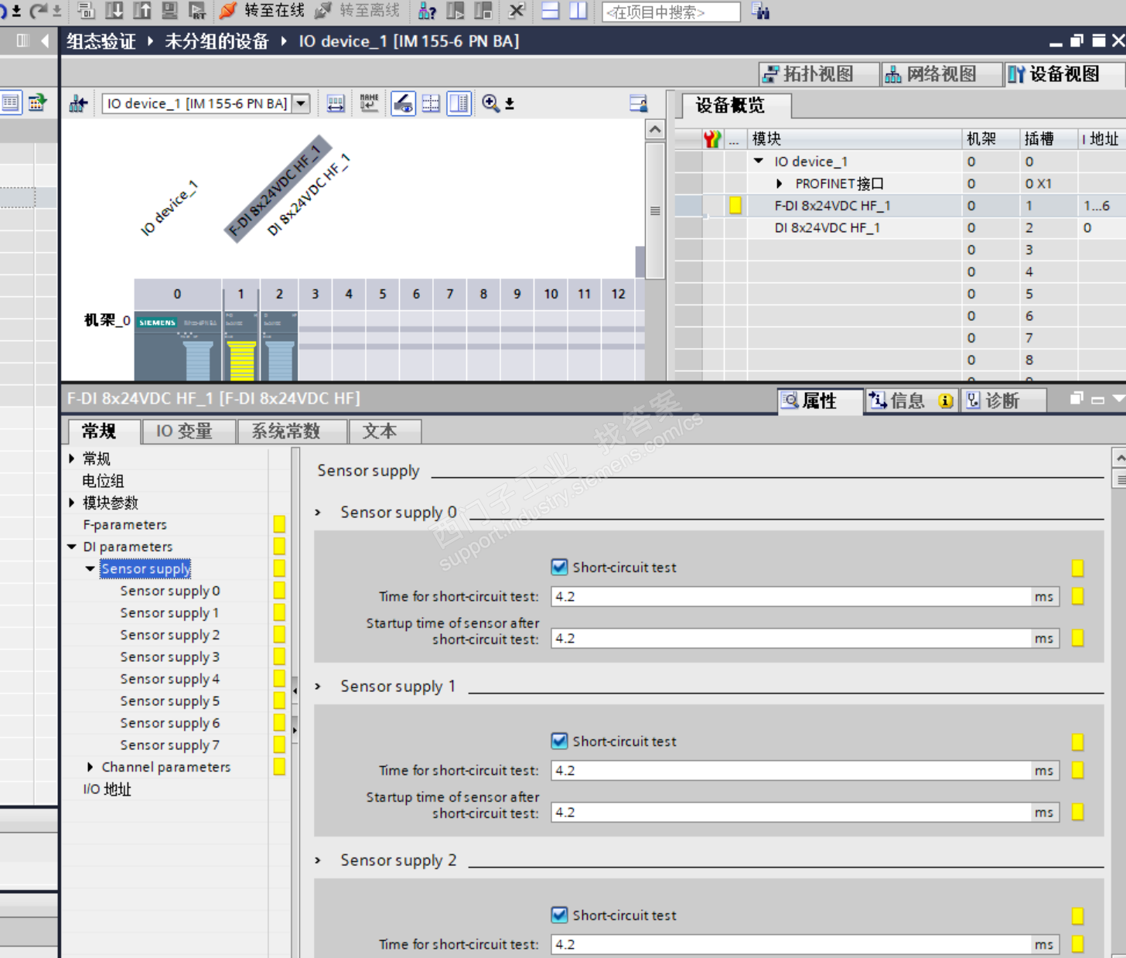Toggle the show page break grid icon
Viewport: 1126px width, 958px height.
pos(431,104)
